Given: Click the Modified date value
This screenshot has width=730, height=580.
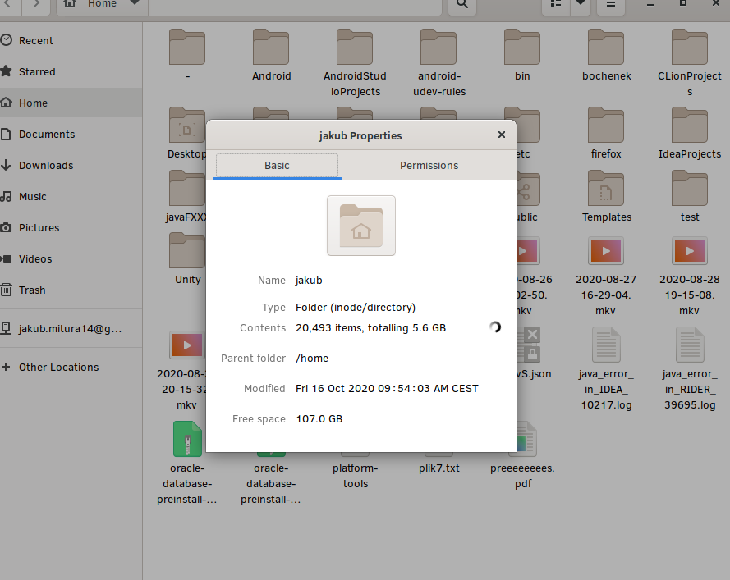Looking at the screenshot, I should click(x=387, y=389).
